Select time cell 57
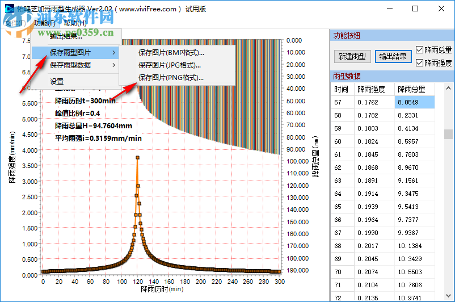The height and width of the screenshot is (302, 455). click(x=343, y=102)
